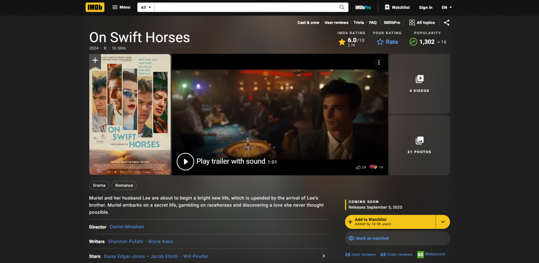
Task: Open the 4 Videos tile
Action: click(x=419, y=83)
